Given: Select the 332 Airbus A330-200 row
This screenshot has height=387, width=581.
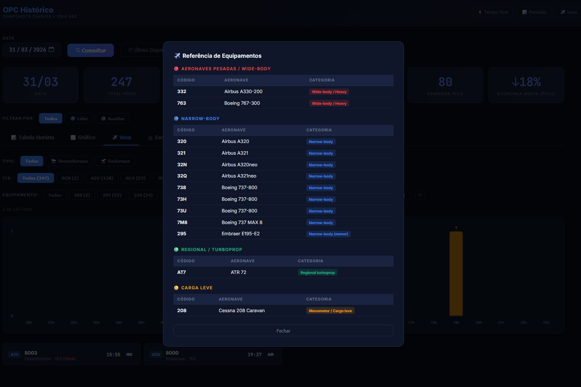Looking at the screenshot, I should click(283, 91).
